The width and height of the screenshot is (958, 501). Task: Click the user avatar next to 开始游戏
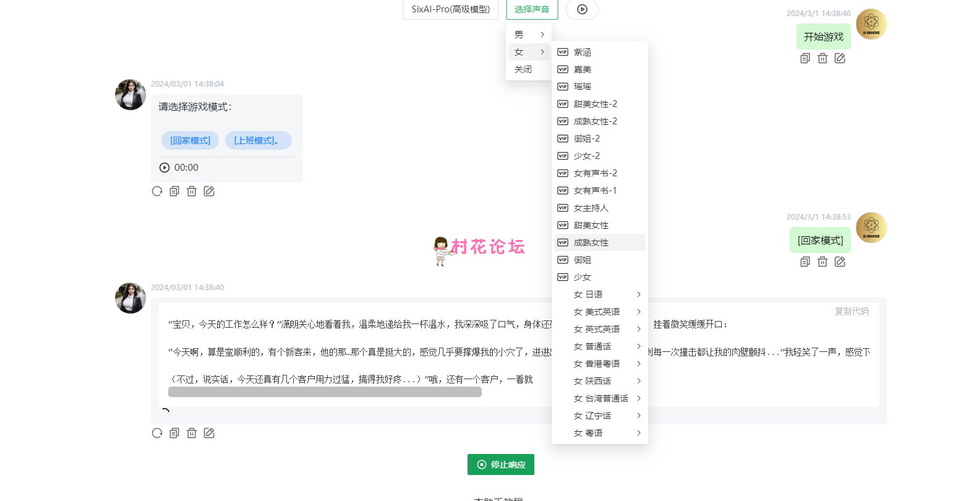(x=871, y=24)
